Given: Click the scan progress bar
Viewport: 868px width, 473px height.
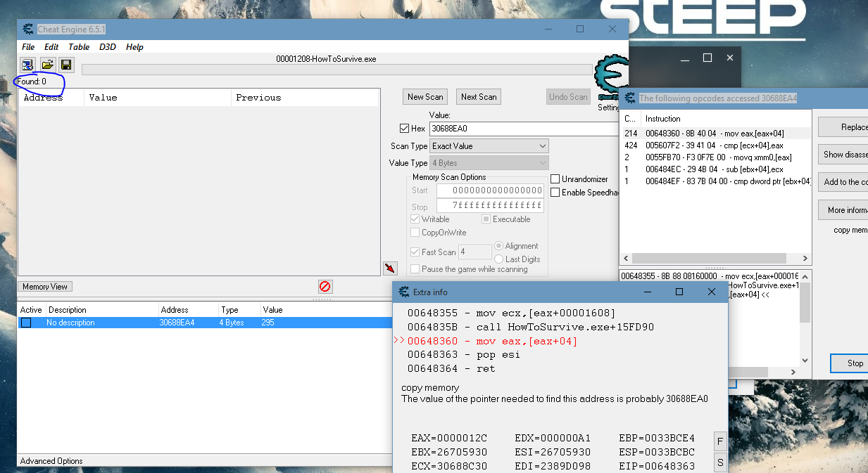Looking at the screenshot, I should point(338,70).
